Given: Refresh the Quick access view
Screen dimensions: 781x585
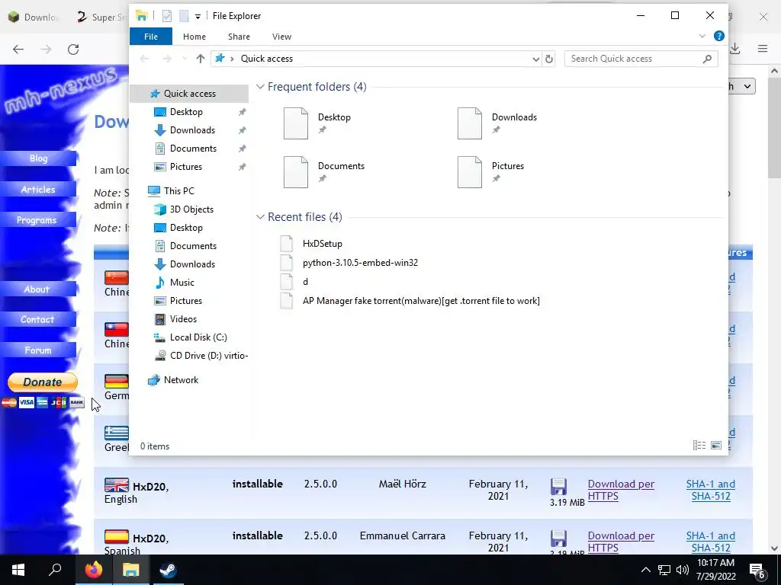Looking at the screenshot, I should [x=549, y=59].
